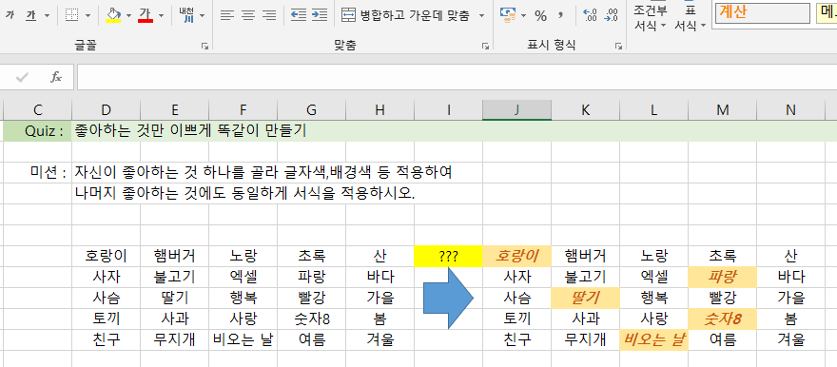Open insert function fx button
The image size is (837, 367).
pyautogui.click(x=55, y=77)
